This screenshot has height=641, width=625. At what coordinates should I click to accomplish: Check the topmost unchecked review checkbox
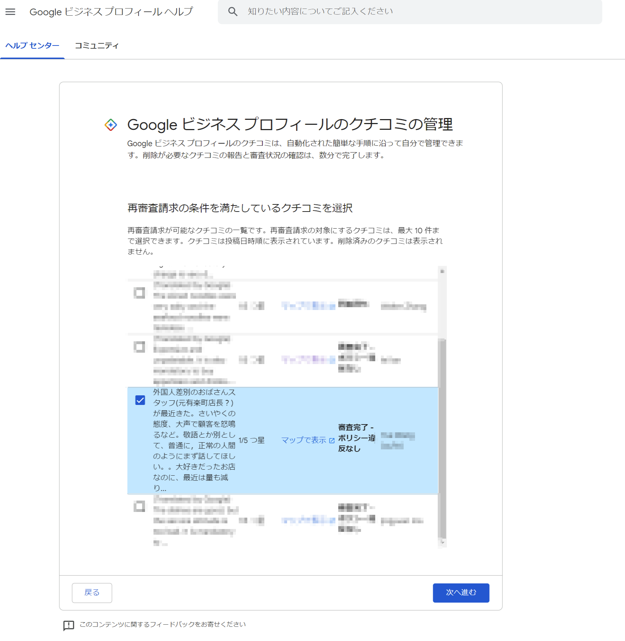(x=139, y=293)
